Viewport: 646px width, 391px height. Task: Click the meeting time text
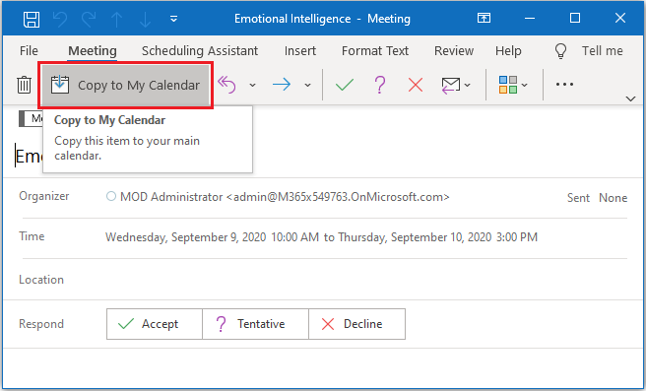pos(321,237)
